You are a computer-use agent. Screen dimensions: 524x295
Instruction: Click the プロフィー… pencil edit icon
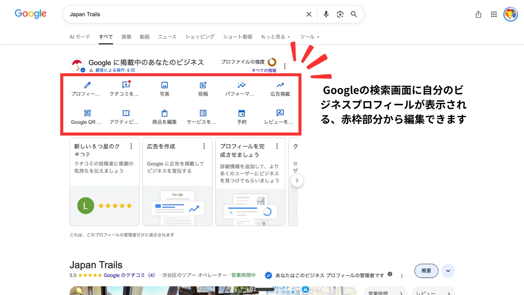point(87,85)
